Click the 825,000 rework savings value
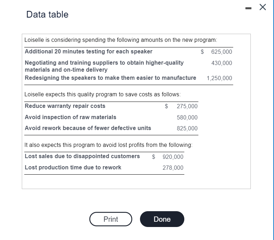274x240 pixels. pos(187,128)
